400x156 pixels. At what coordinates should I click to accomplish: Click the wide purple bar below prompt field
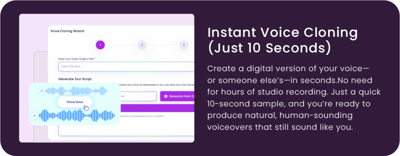tap(157, 108)
